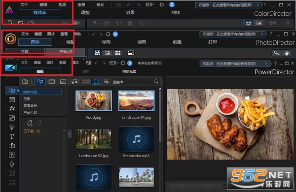Open ColorDirector viewer zoom fit dropdown

(x=279, y=23)
